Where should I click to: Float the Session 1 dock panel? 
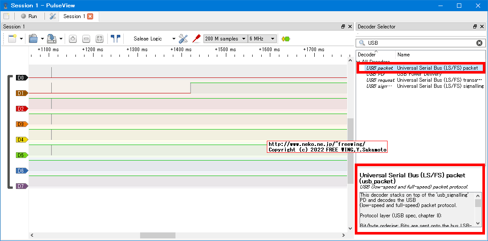343,27
